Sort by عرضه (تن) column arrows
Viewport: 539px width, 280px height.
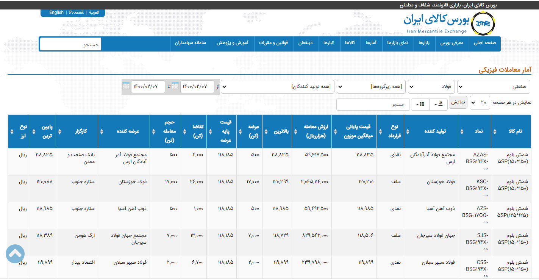[241, 131]
